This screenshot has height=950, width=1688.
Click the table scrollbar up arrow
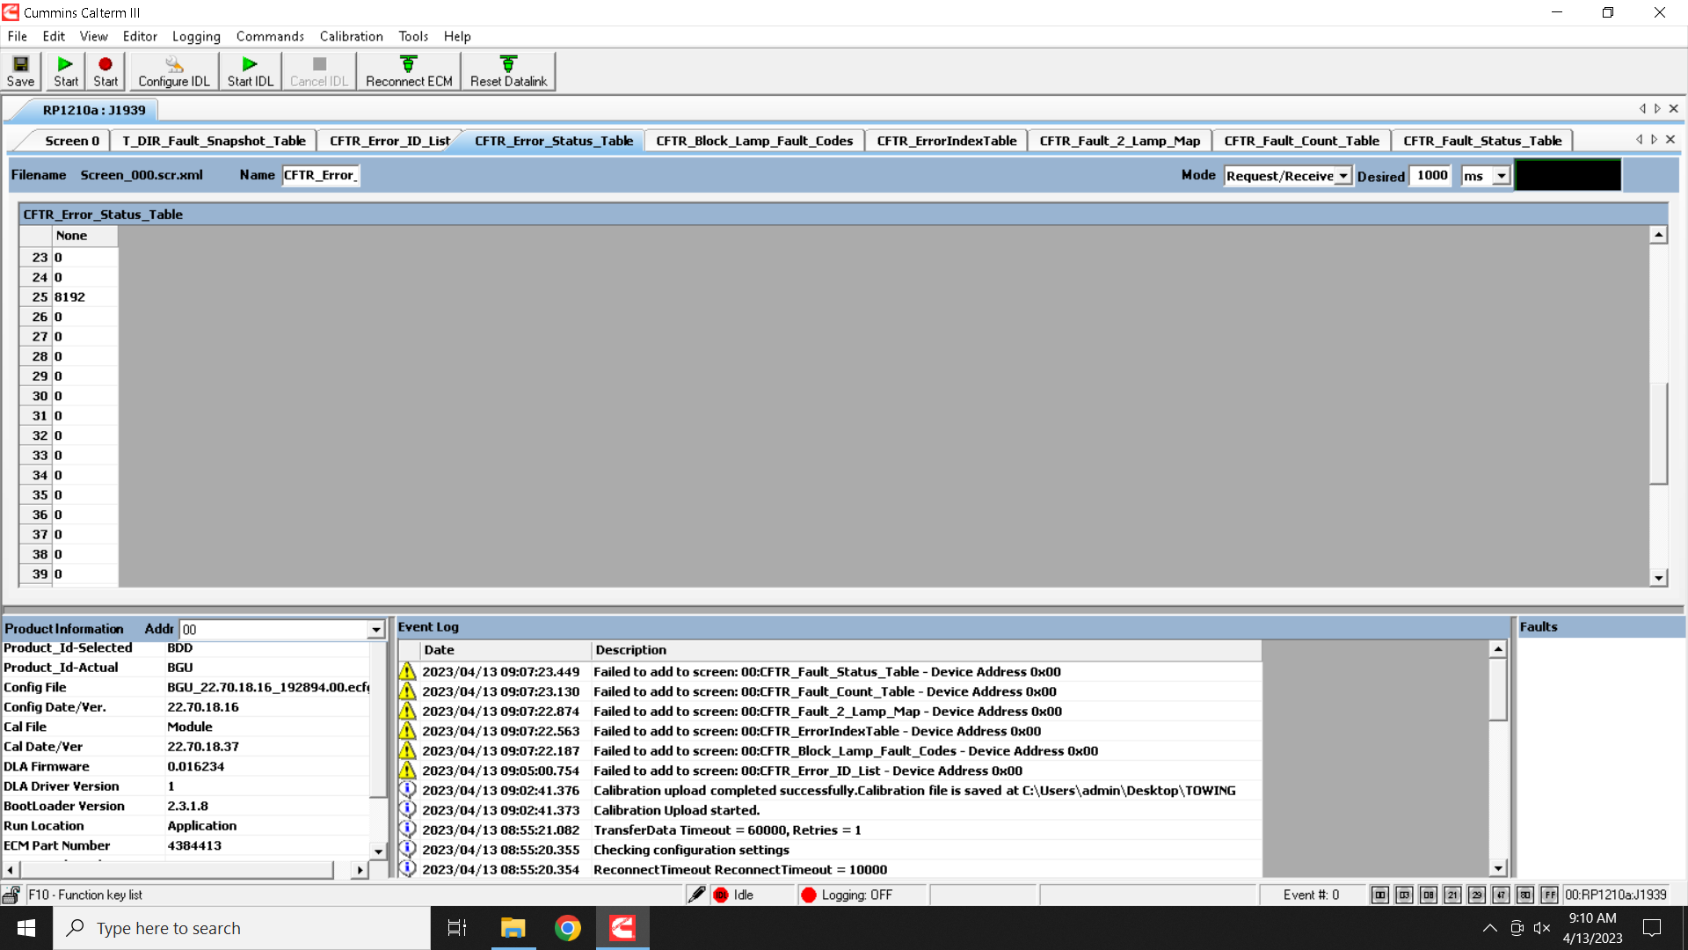(x=1658, y=234)
